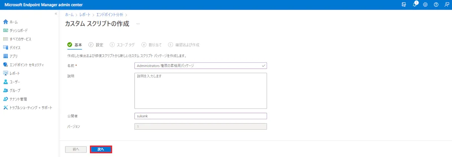
Task: Click the 次へ button
Action: click(101, 149)
